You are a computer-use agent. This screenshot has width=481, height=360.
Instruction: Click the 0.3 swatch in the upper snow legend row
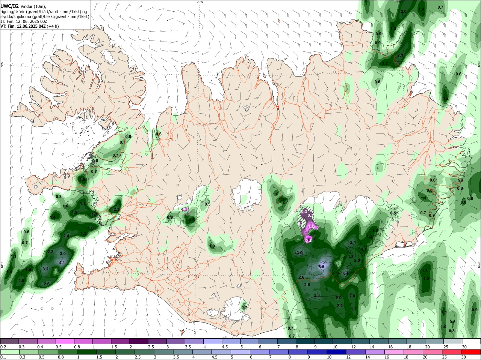tap(28, 342)
